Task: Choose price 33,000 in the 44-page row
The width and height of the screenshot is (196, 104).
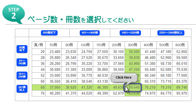Action: click(85, 70)
